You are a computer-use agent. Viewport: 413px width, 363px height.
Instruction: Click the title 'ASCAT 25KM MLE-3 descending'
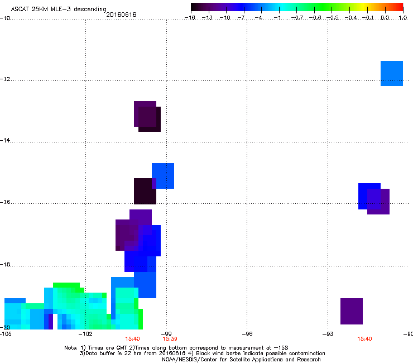(x=59, y=9)
